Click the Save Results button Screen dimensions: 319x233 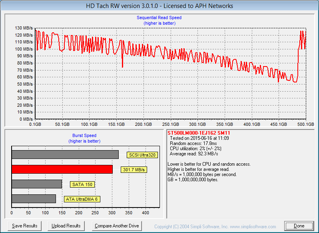pos(25,226)
